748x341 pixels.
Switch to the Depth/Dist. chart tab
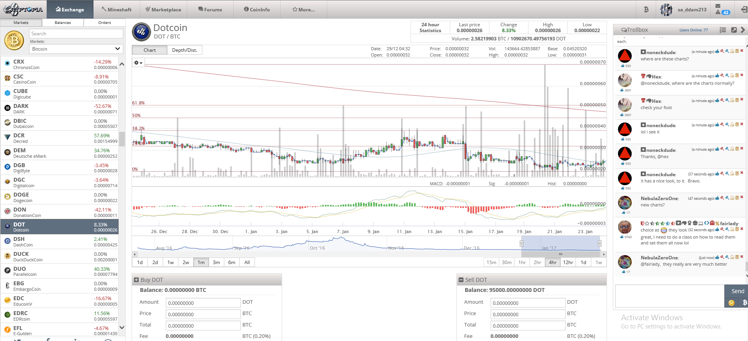tap(185, 50)
